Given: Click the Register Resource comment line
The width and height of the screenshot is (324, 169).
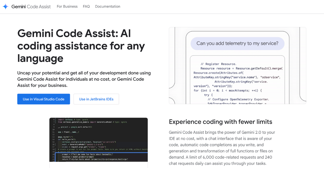Looking at the screenshot, I should (218, 64).
